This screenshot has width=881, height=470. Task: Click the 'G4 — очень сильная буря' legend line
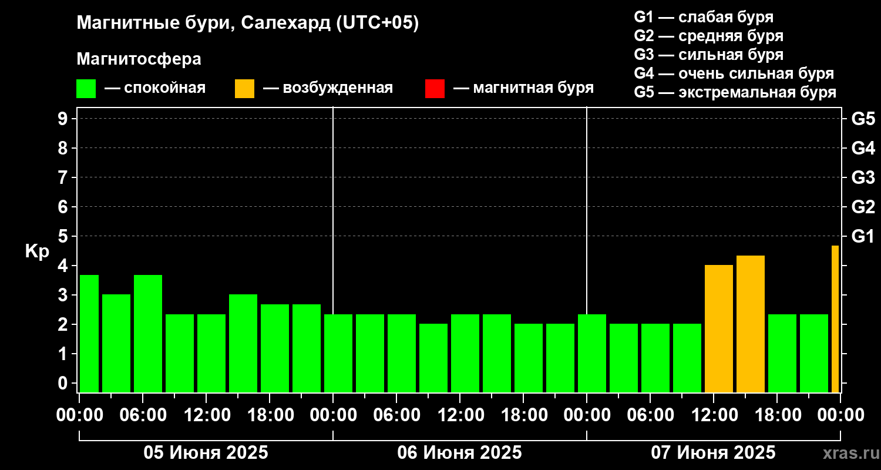click(x=734, y=73)
